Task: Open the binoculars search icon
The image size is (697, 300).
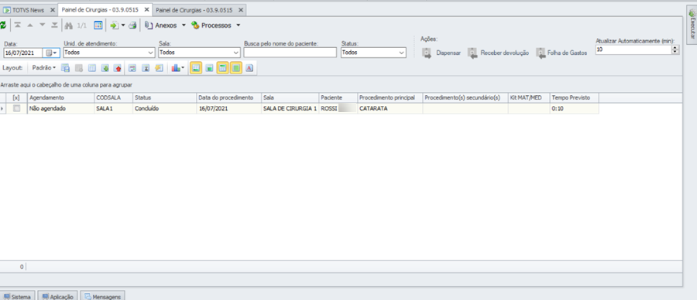Action: (x=68, y=26)
